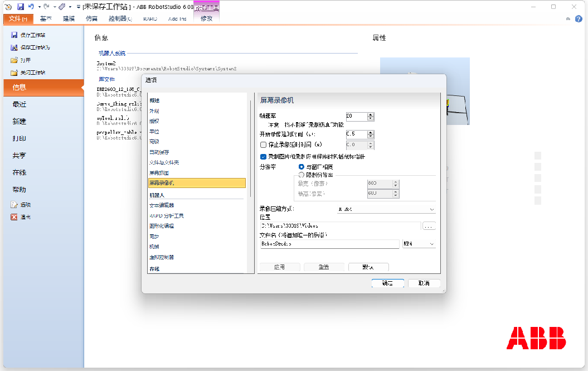The image size is (588, 371).
Task: Select 屏幕抓图 in the options list
Action: [x=159, y=173]
